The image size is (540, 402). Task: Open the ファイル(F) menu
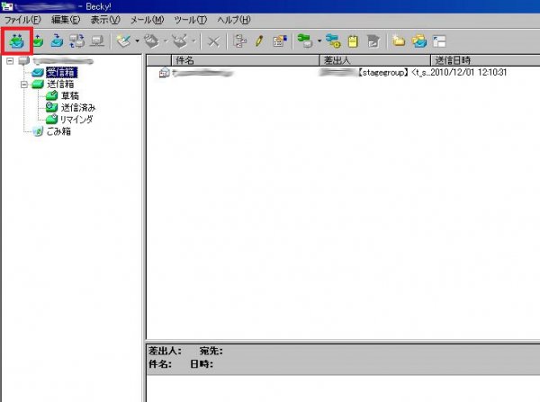pyautogui.click(x=22, y=20)
